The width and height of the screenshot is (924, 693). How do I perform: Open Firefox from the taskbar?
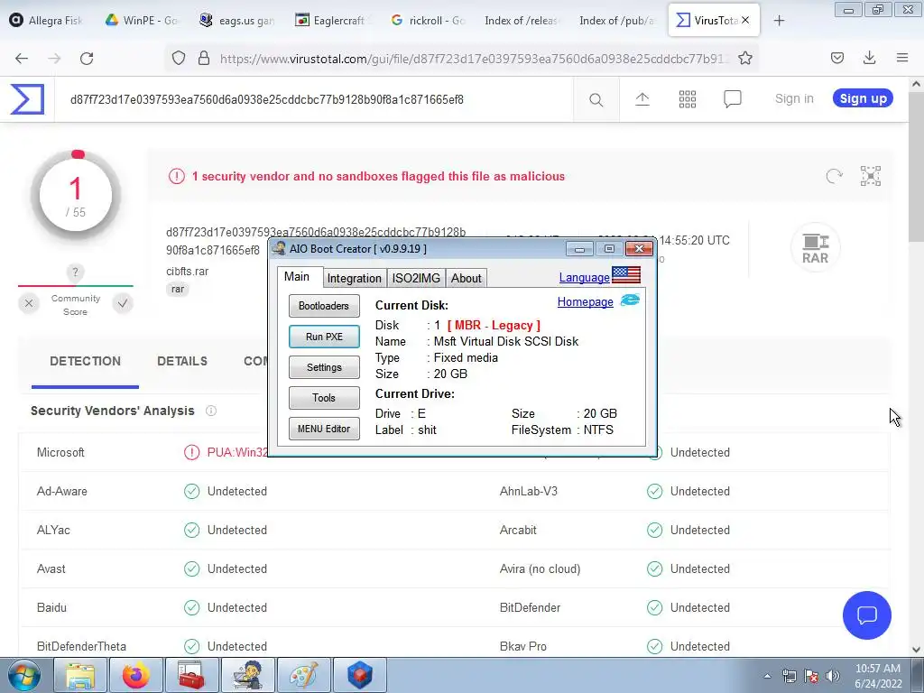pos(136,675)
